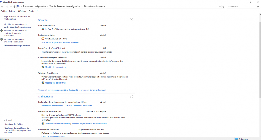
Task: Open Historique des fichiers
Action: [x=14, y=124]
